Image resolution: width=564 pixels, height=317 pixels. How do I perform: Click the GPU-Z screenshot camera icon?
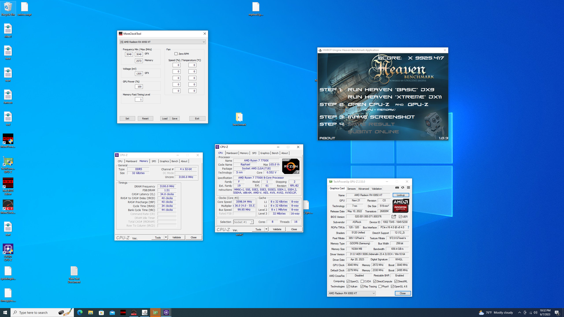pyautogui.click(x=397, y=188)
